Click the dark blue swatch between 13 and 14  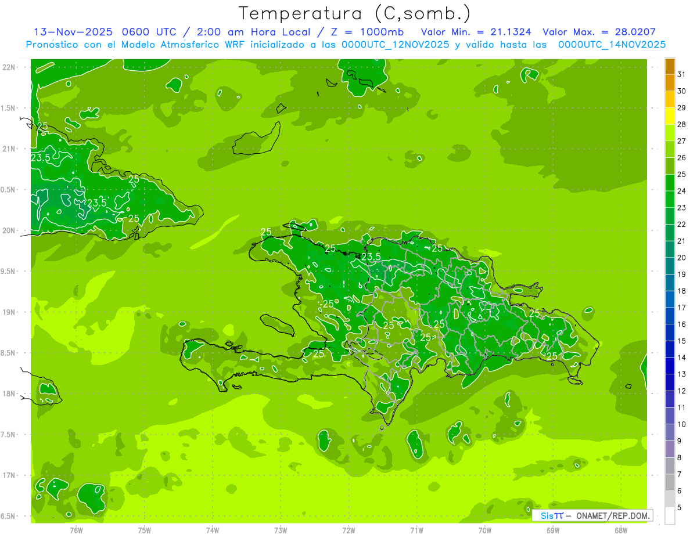point(670,366)
